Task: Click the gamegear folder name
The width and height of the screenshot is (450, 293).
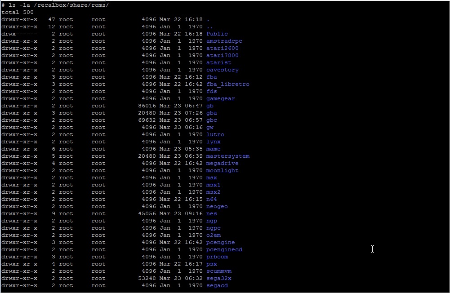Action: (220, 98)
